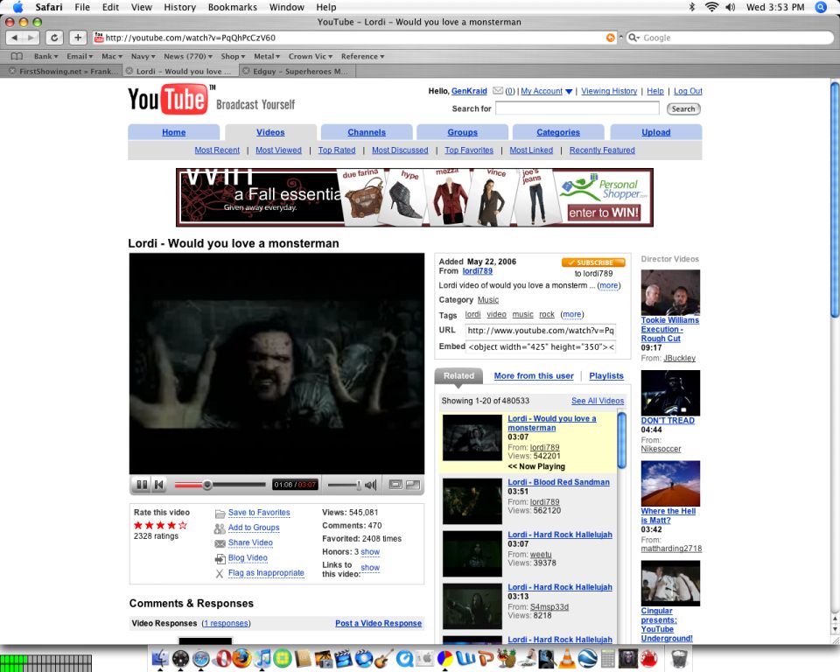Open the Bank bookmarks dropdown
The width and height of the screenshot is (840, 672).
tap(45, 56)
